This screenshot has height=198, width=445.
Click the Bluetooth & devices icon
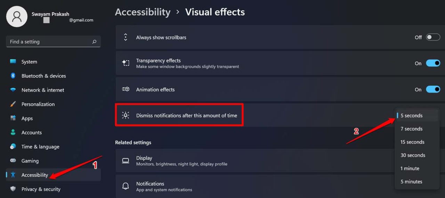(x=13, y=76)
